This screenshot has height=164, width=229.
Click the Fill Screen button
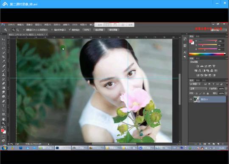pyautogui.click(x=113, y=30)
